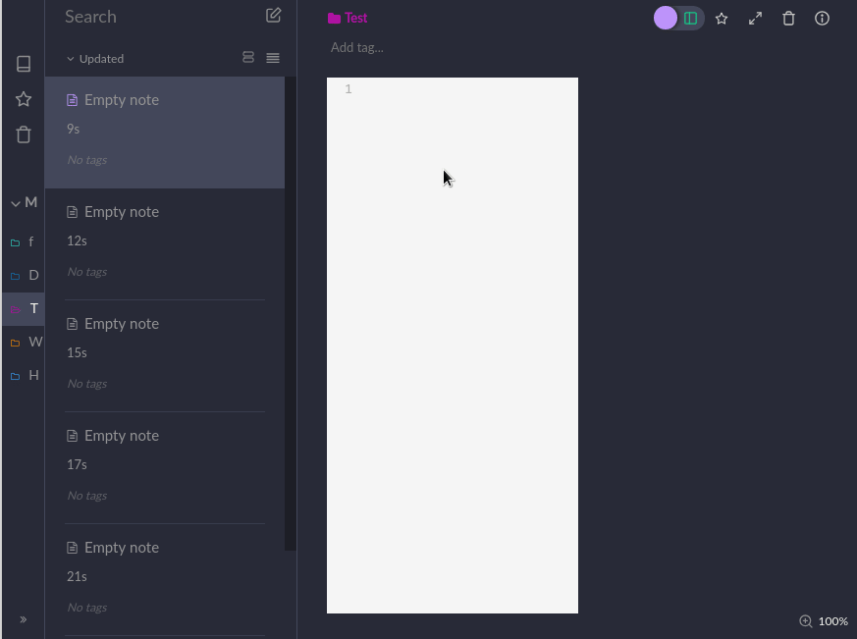Screen dimensions: 857x639
Task: Click 'No tags' under the 9s note
Action: (x=87, y=160)
